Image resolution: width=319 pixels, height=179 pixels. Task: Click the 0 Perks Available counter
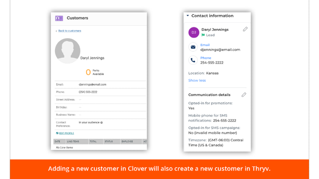95,72
